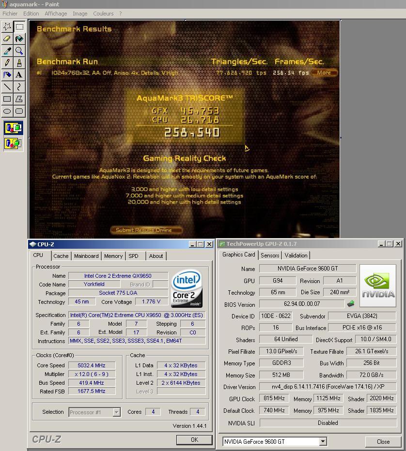Click the GPU-Z title bar icon
This screenshot has width=406, height=451.
(x=222, y=244)
